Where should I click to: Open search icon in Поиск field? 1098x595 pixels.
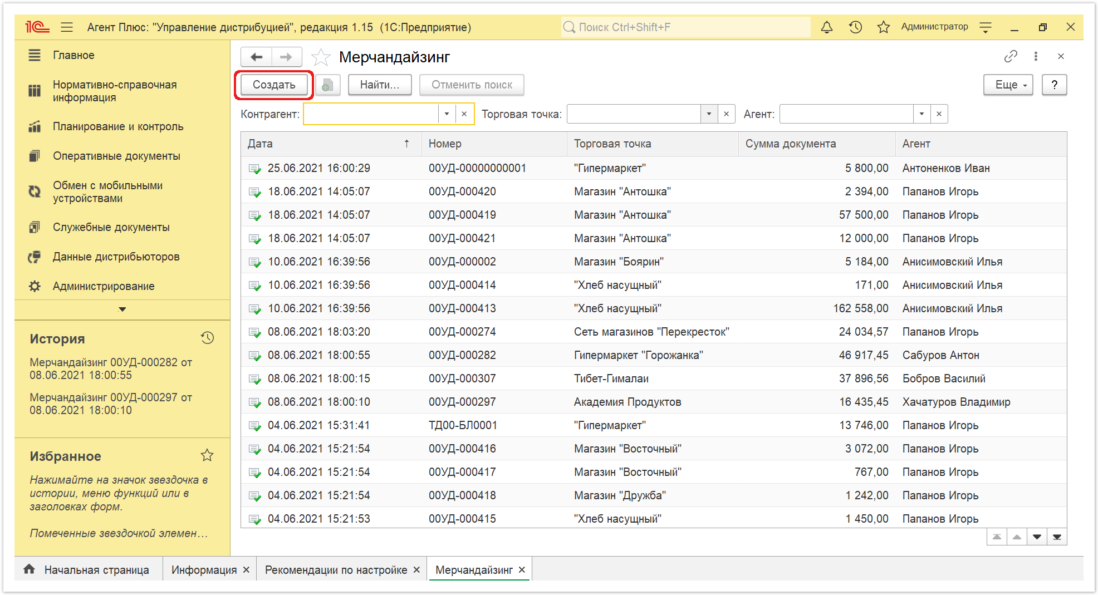click(569, 27)
